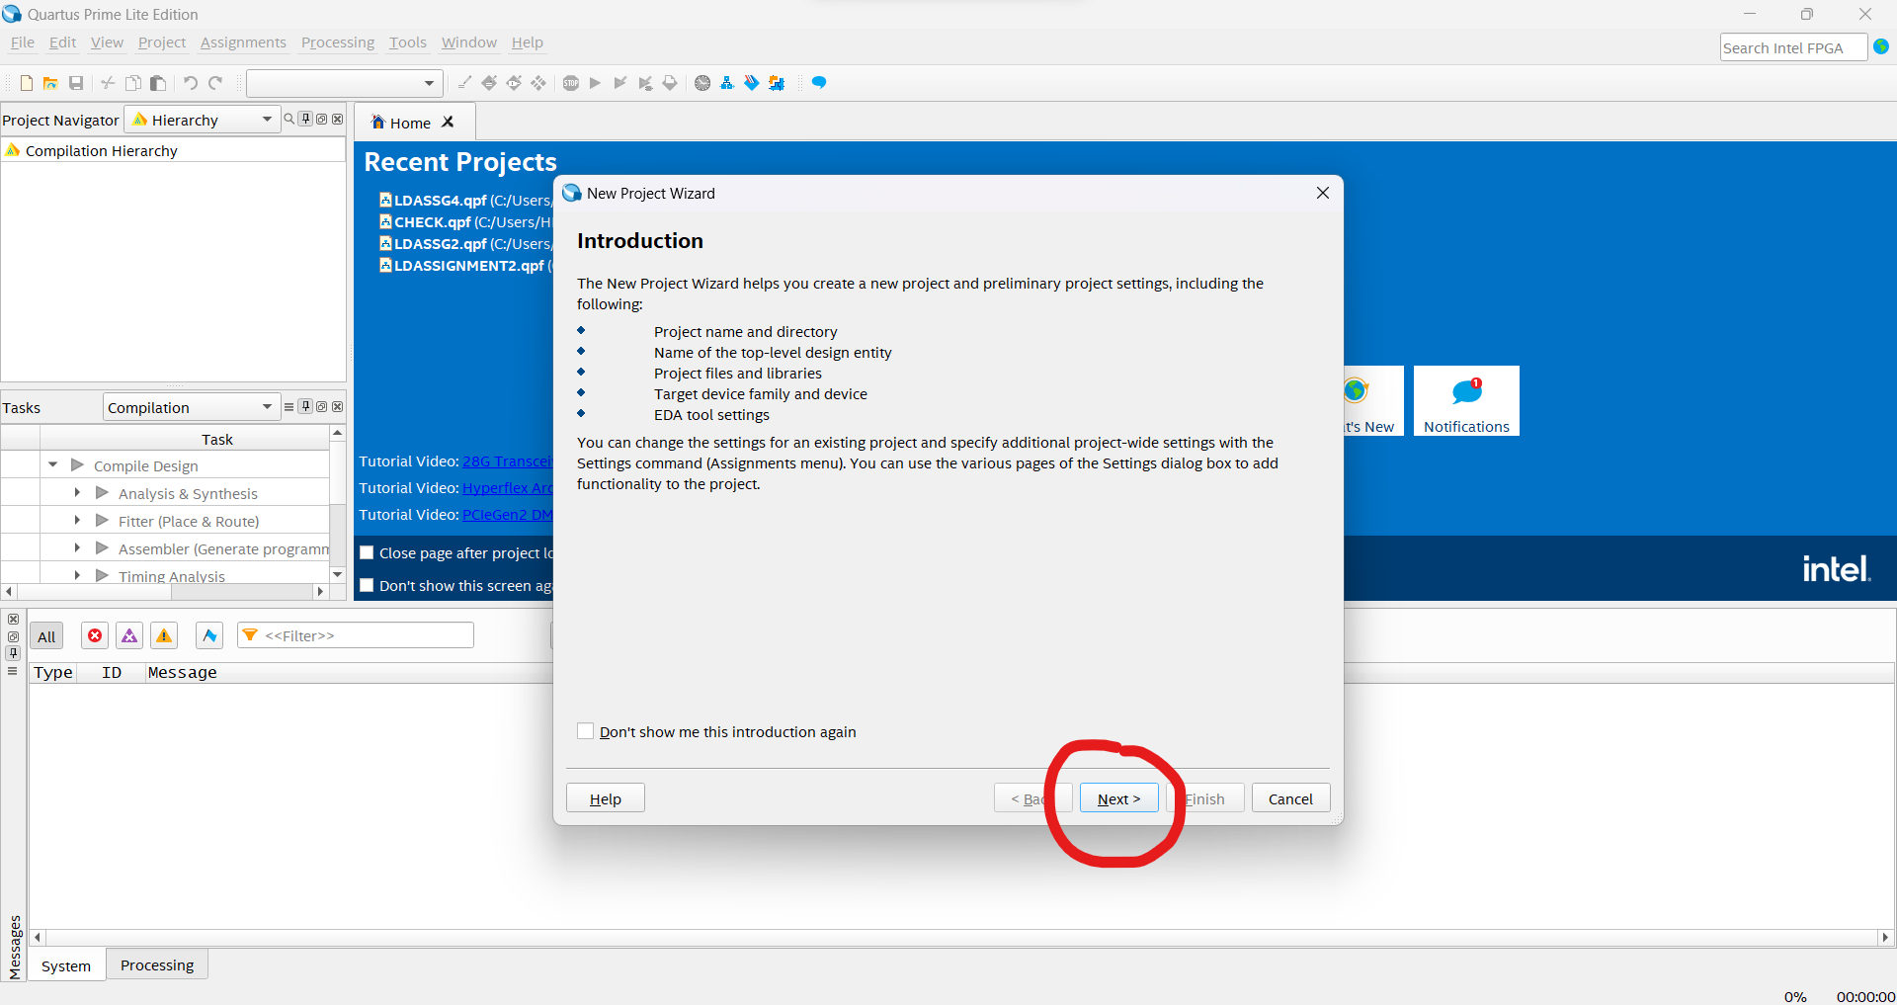Click the Timing Analyzer clock icon
The image size is (1897, 1005).
tap(702, 83)
